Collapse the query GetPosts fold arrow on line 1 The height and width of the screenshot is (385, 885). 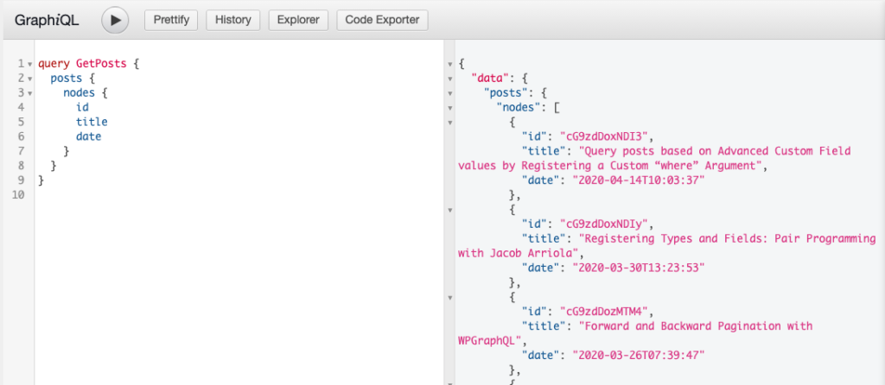pos(29,64)
